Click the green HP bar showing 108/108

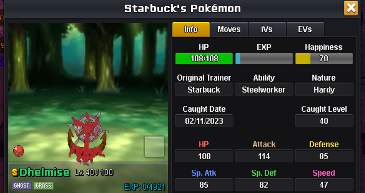[204, 58]
